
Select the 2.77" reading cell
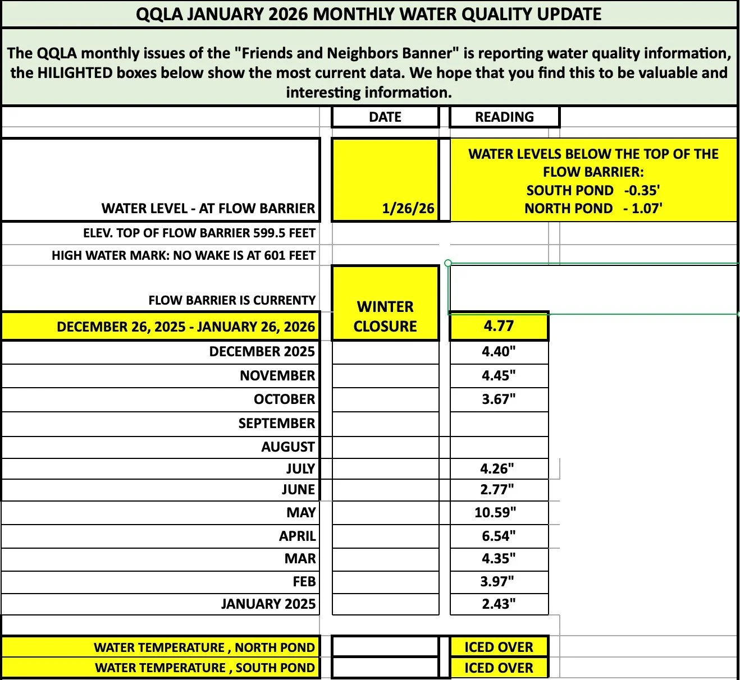coord(499,490)
